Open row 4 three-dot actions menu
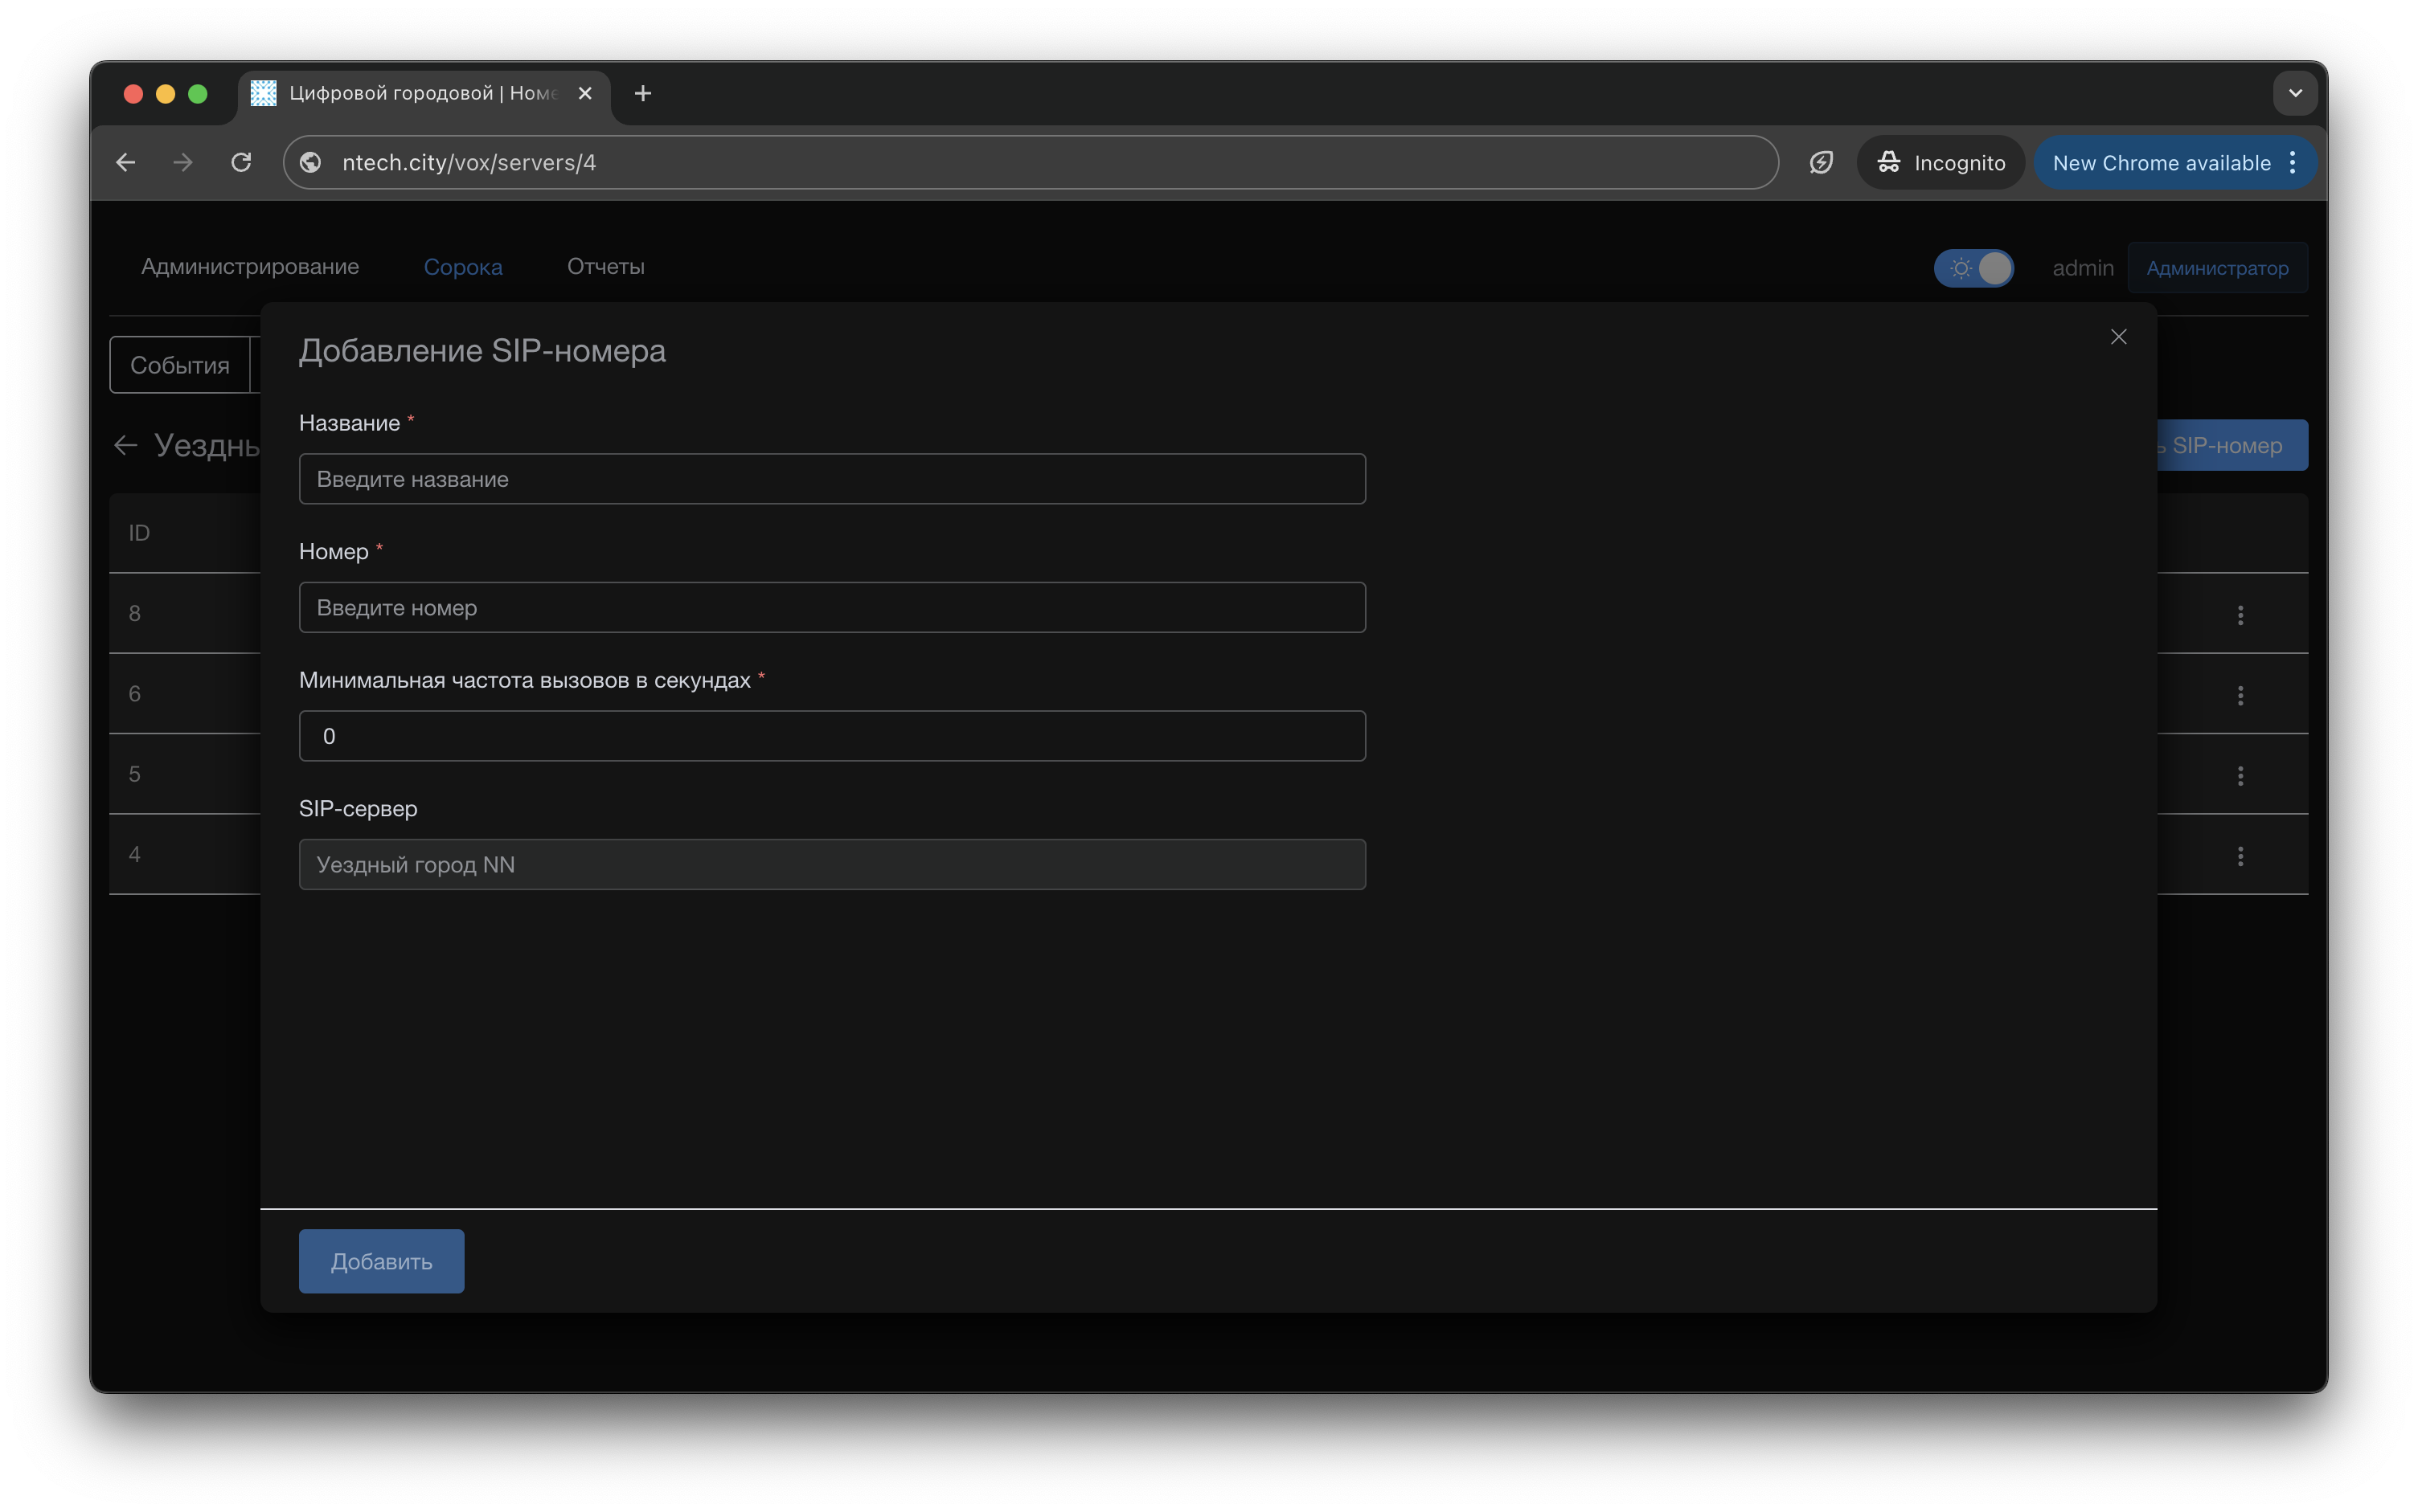Viewport: 2418px width, 1512px height. 2240,855
